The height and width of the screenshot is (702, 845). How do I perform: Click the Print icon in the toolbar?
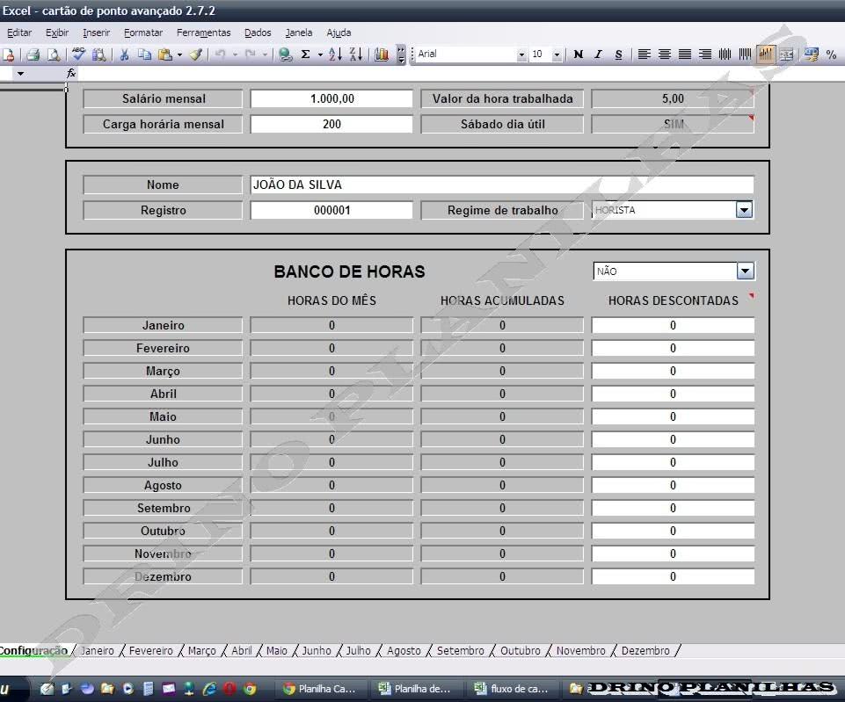coord(33,54)
